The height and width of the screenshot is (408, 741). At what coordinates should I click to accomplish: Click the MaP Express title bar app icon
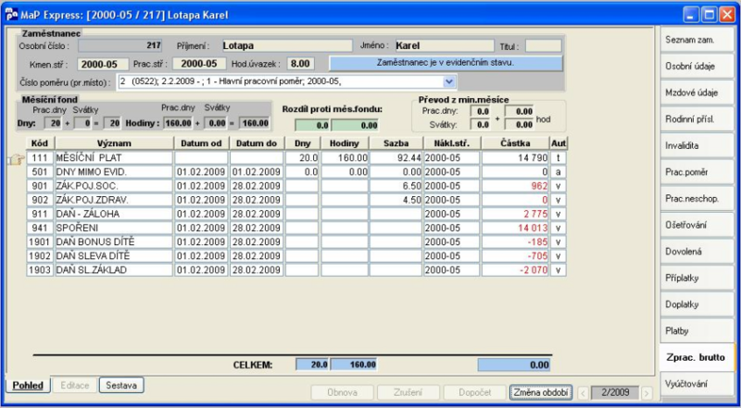pos(12,15)
